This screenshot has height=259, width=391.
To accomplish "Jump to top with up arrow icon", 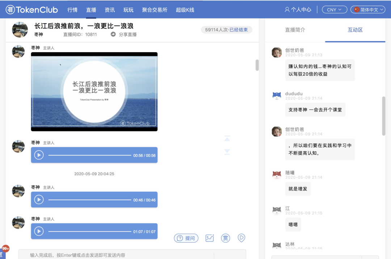I will (x=227, y=139).
